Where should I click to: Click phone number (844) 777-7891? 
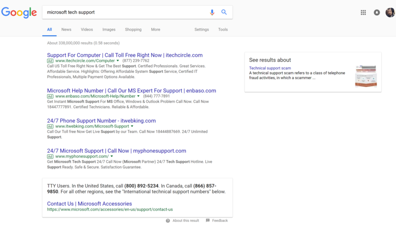tap(156, 96)
